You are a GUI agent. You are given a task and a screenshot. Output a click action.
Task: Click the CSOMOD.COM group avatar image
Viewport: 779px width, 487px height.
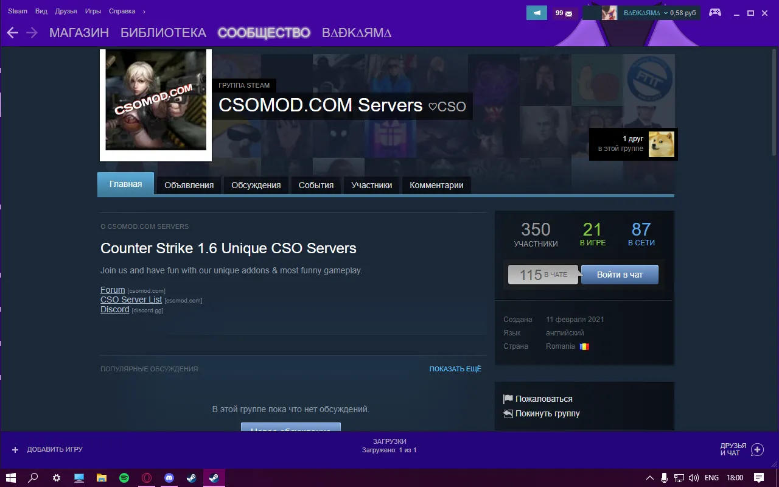coord(156,100)
